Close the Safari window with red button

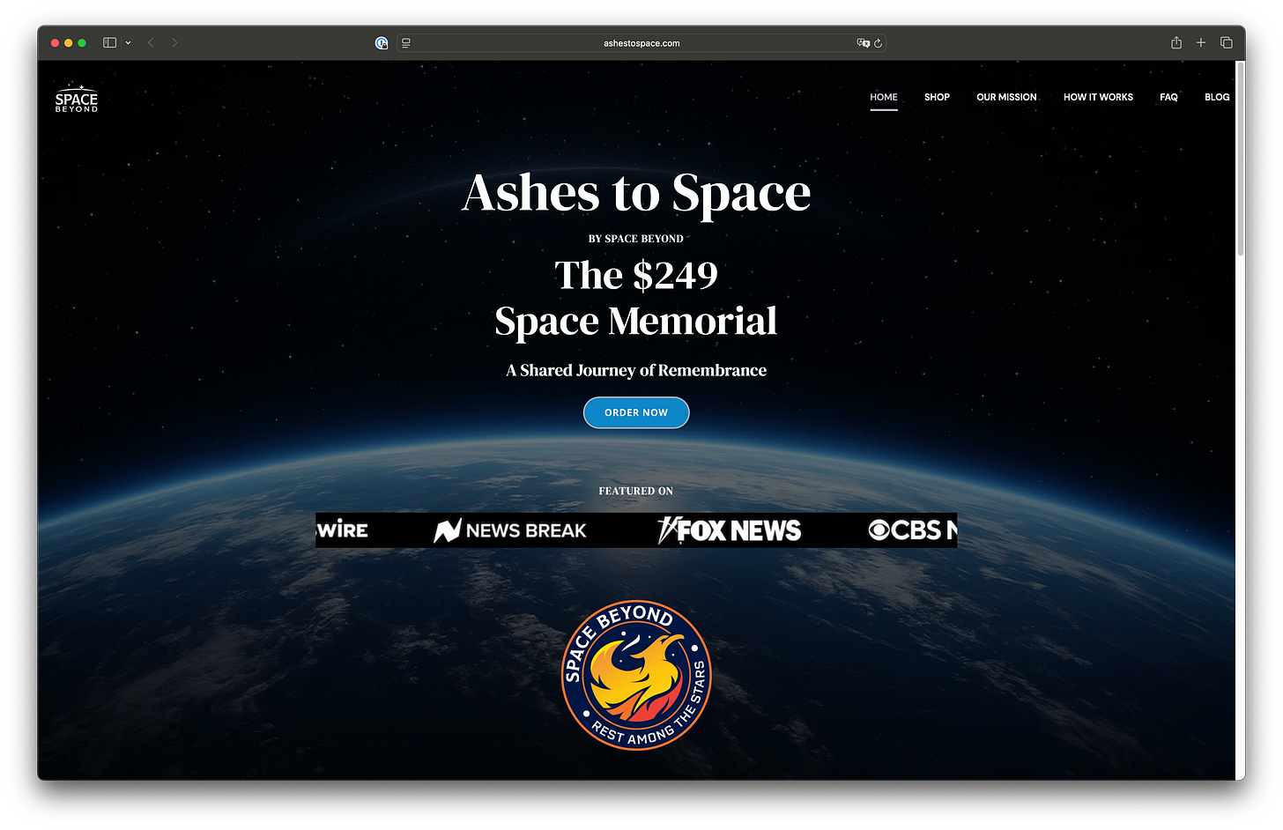coord(55,42)
